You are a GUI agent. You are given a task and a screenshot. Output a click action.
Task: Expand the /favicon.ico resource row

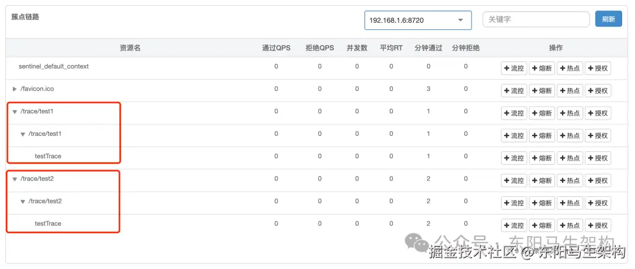tap(15, 89)
